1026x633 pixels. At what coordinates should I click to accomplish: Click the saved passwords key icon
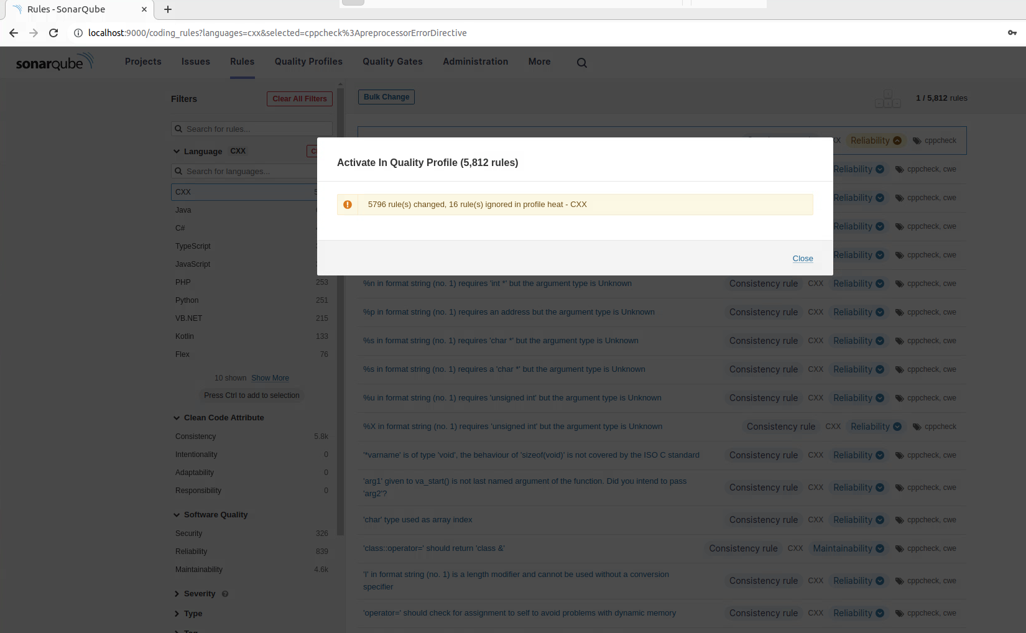1012,33
